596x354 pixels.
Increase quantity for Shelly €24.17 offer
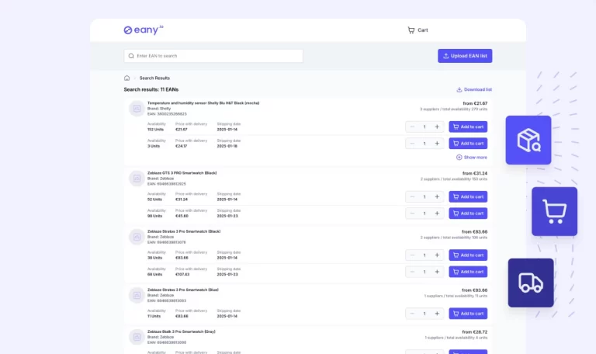tap(437, 144)
